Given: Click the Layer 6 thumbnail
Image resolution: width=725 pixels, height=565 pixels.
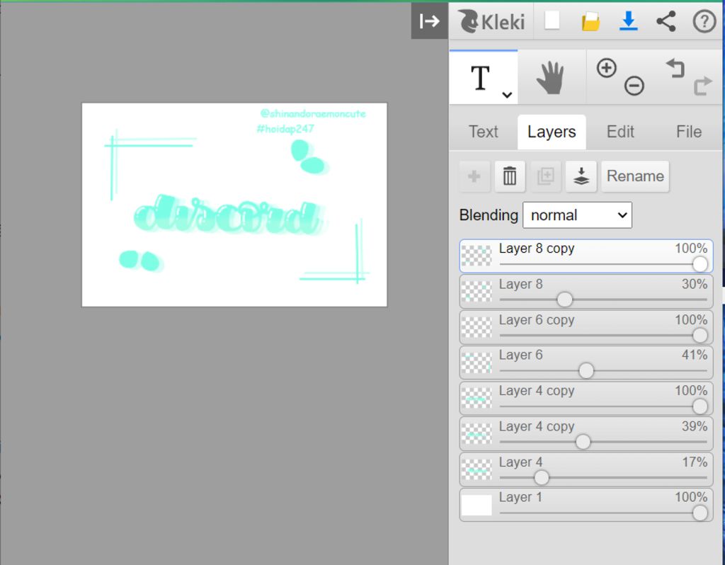Looking at the screenshot, I should (476, 363).
